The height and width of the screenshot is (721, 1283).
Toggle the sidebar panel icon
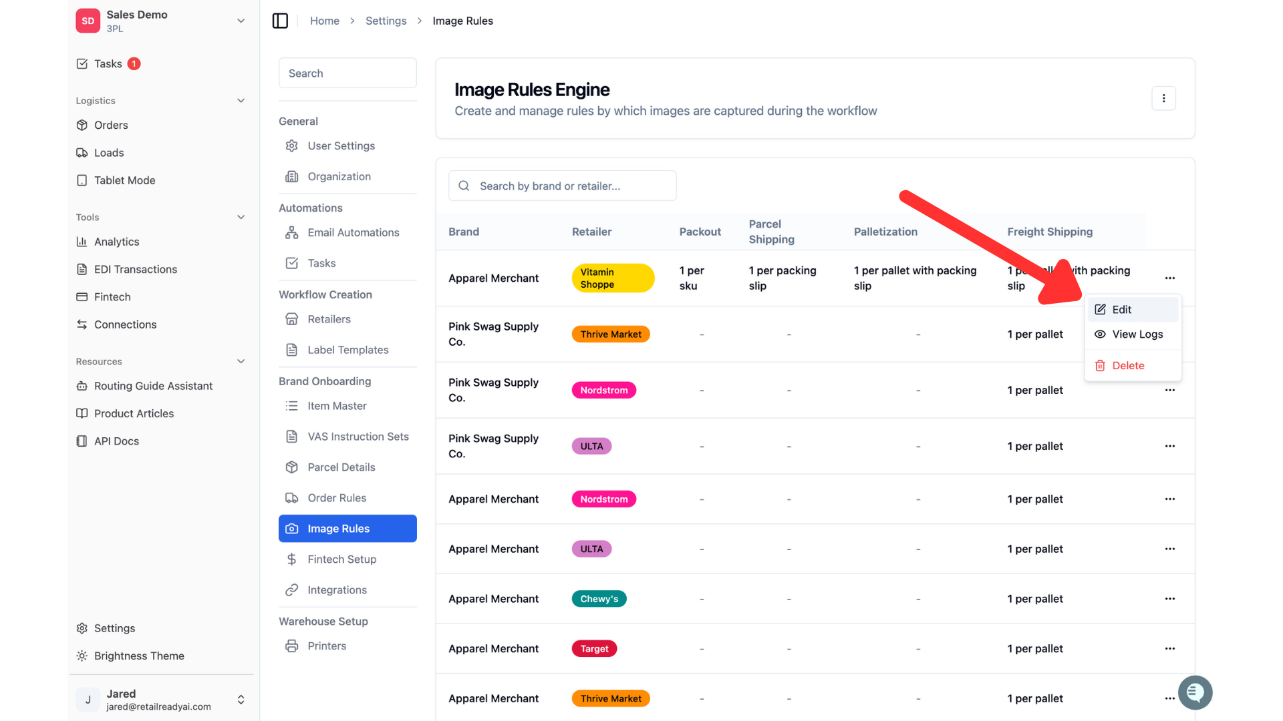point(280,21)
